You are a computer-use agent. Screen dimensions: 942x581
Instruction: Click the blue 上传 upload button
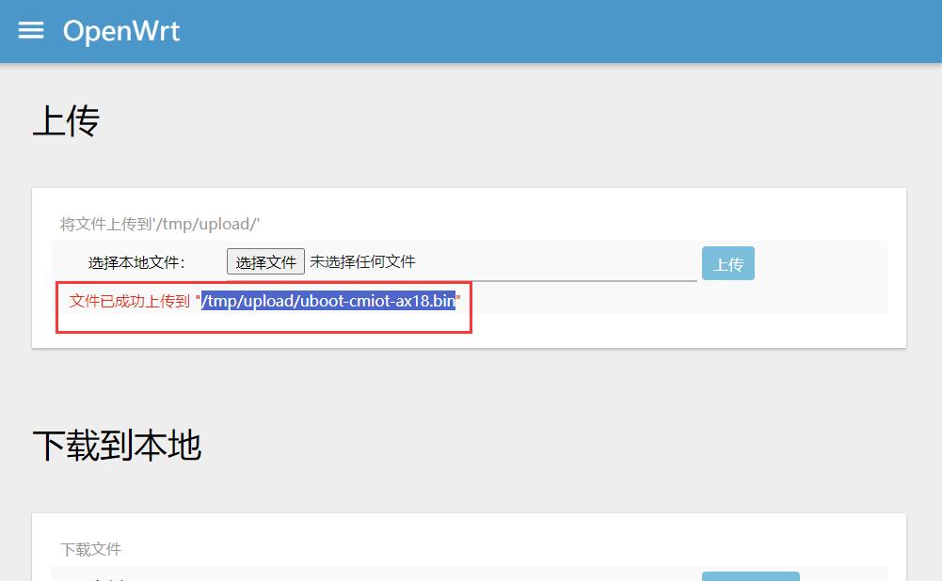click(727, 264)
